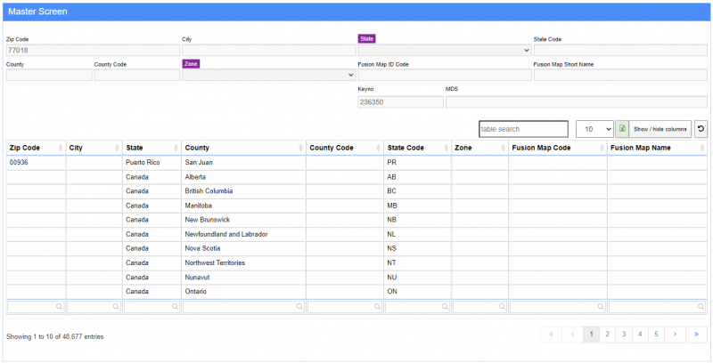Screen dimensions: 713x363
Task: Click sort arrows on Fusion Map Name
Action: pos(703,148)
